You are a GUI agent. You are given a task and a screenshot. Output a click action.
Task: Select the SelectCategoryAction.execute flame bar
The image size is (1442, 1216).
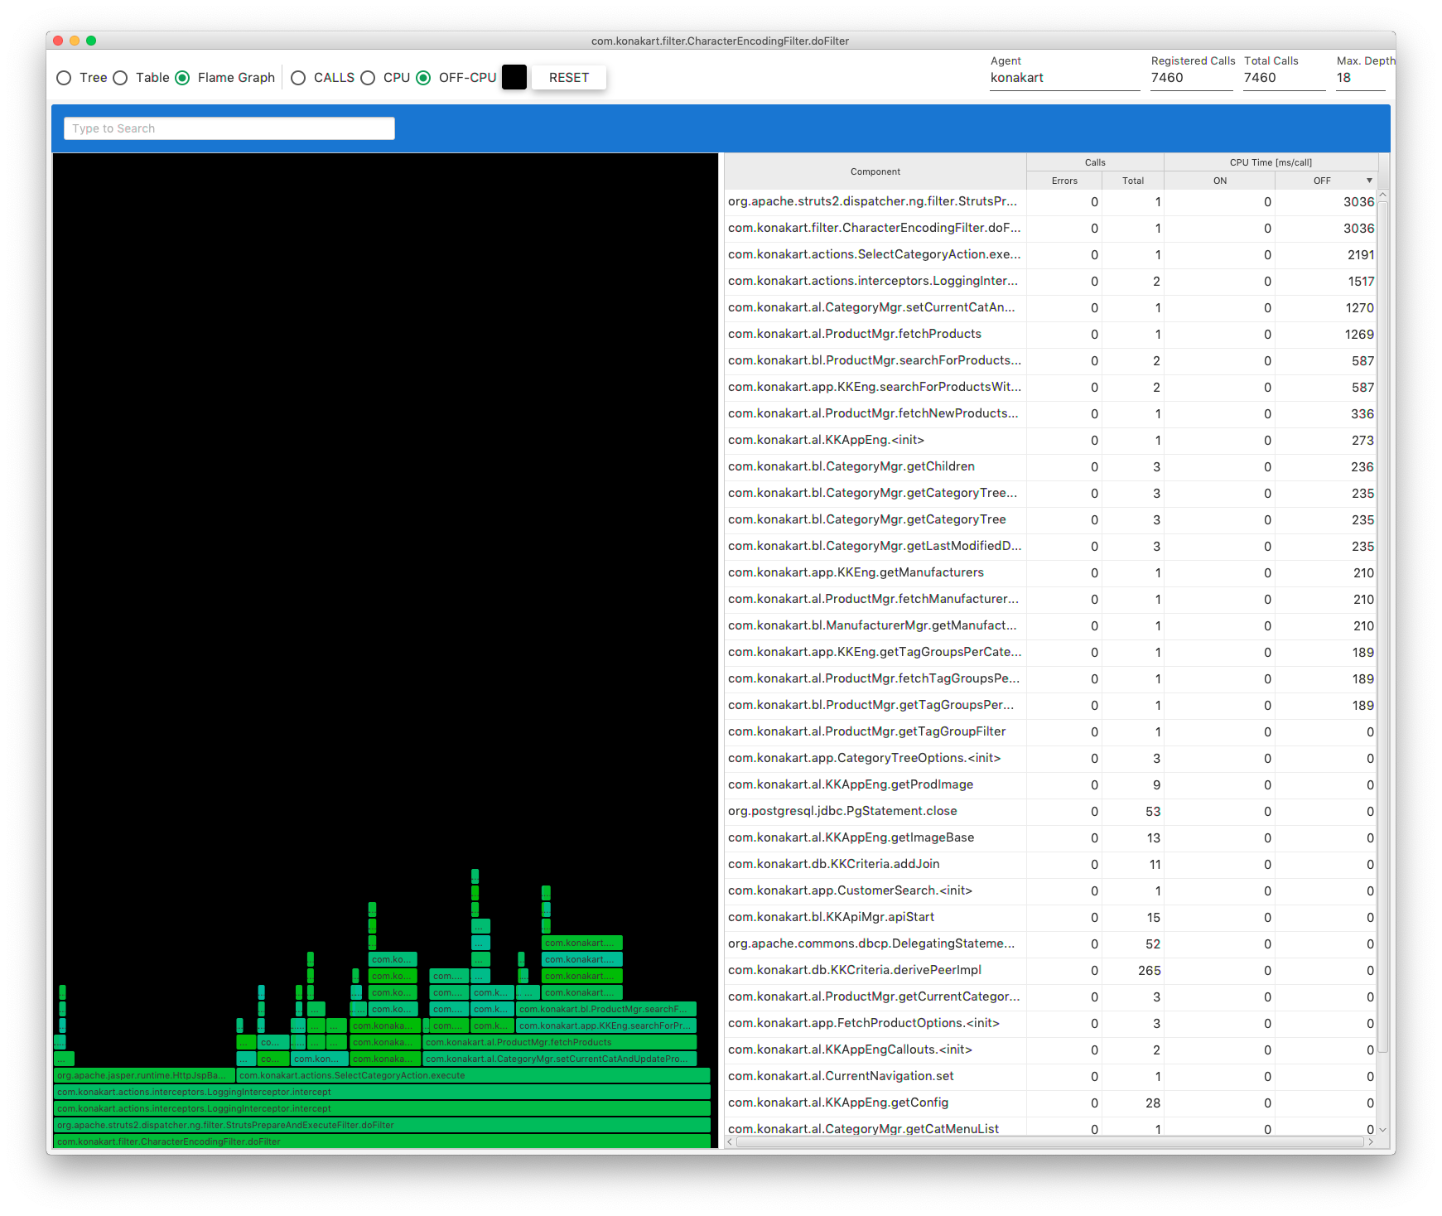[473, 1075]
